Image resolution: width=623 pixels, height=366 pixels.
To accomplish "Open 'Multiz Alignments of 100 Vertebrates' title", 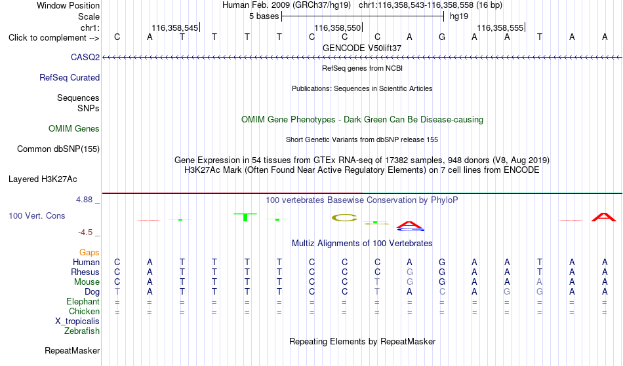I will (362, 243).
